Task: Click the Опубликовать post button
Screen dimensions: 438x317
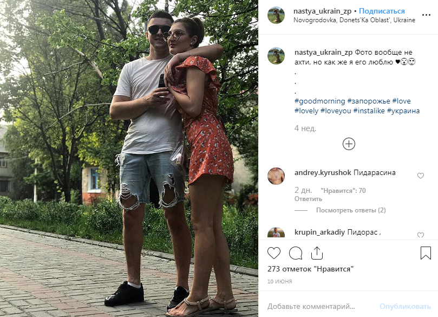Action: [405, 306]
